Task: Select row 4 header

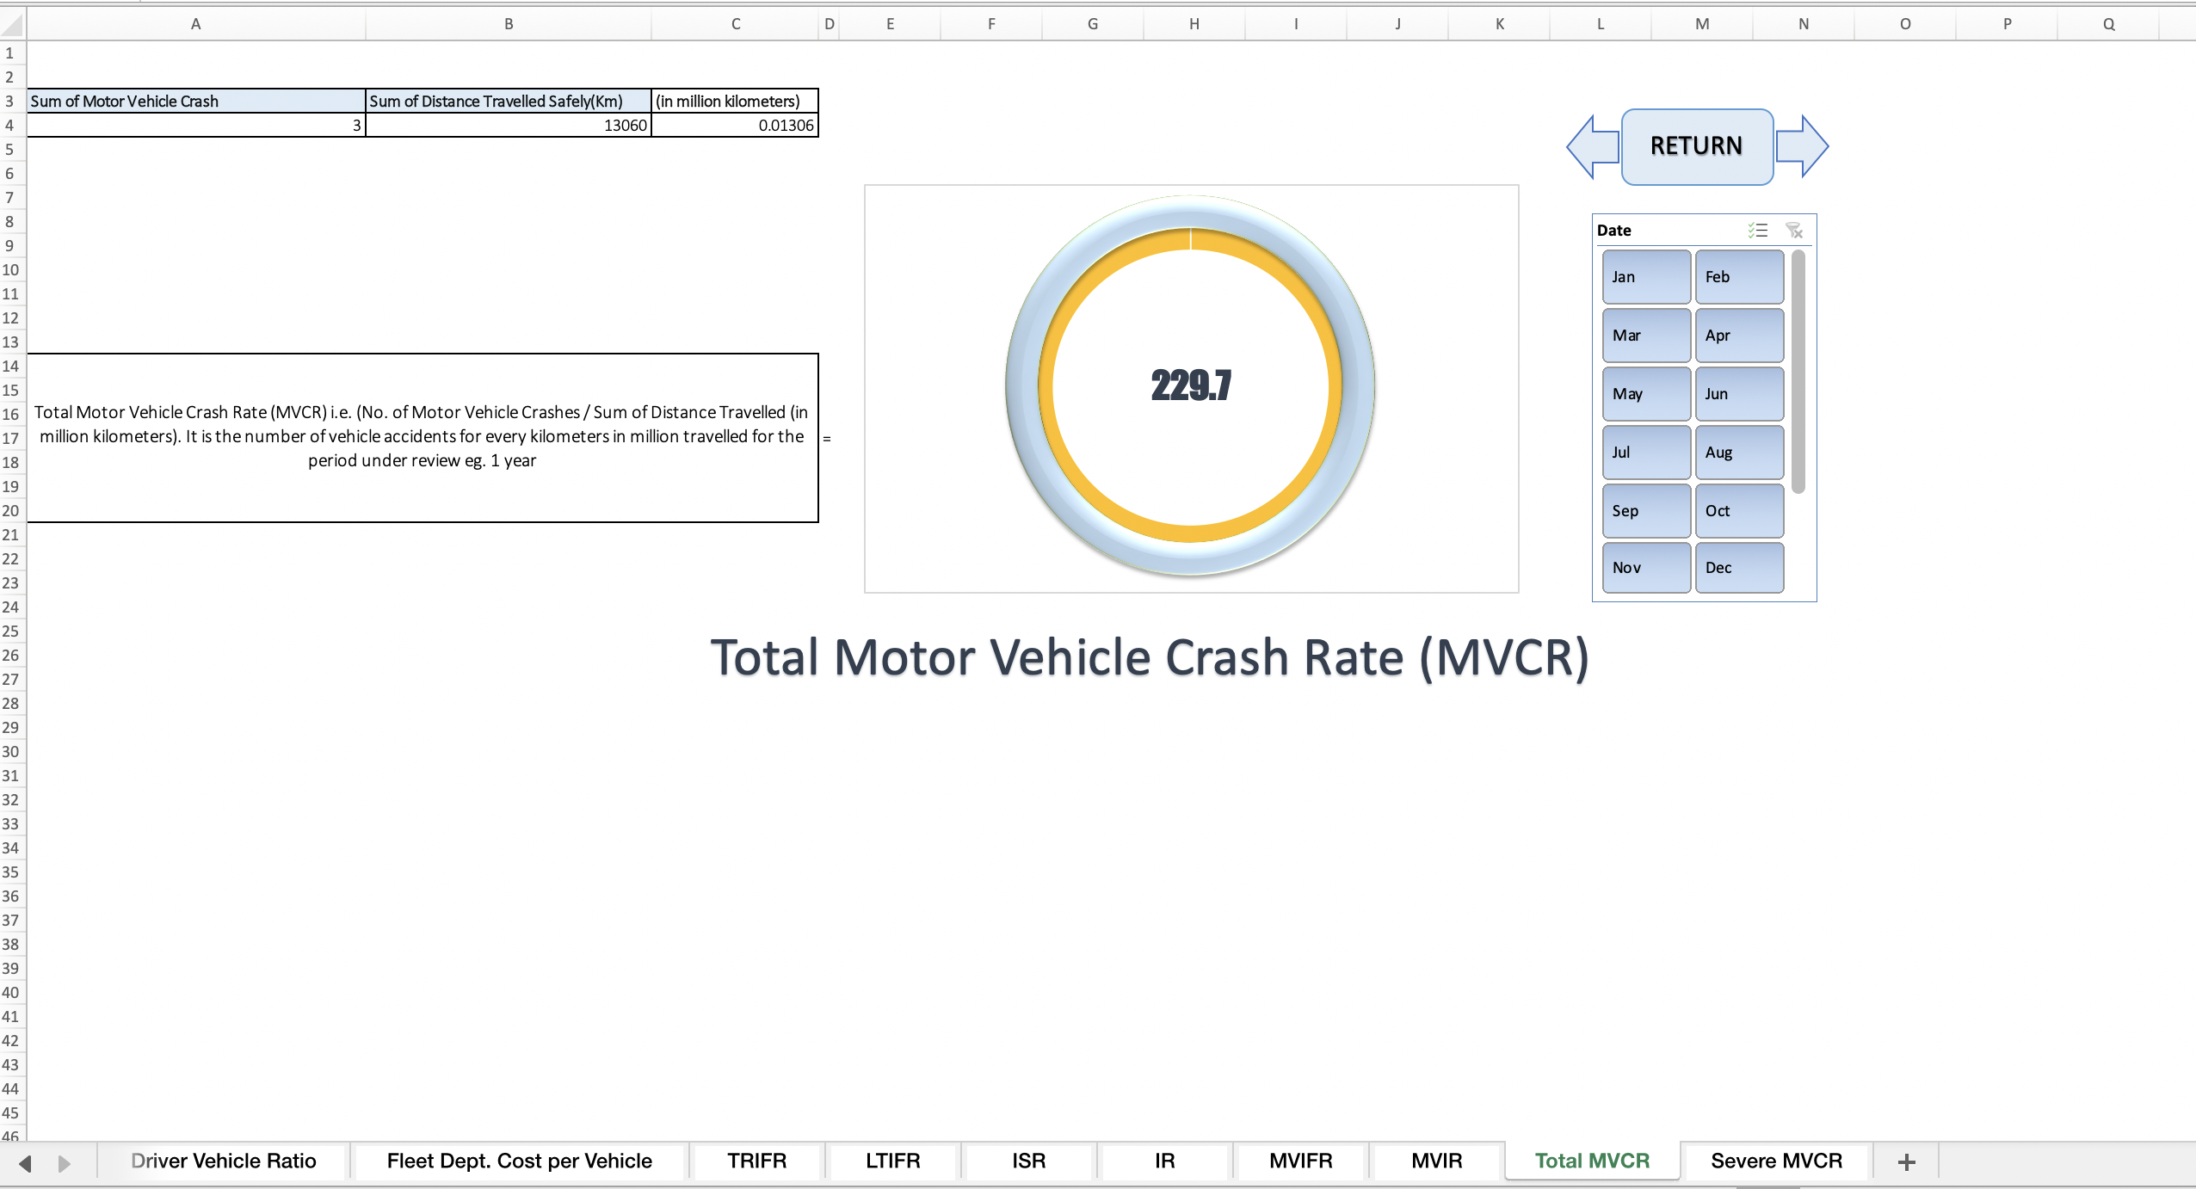Action: [x=11, y=126]
